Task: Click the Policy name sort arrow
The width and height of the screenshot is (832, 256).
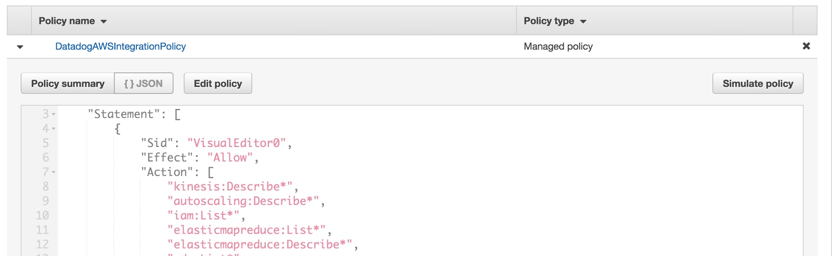Action: tap(104, 21)
